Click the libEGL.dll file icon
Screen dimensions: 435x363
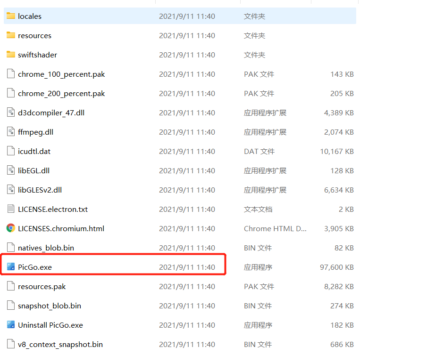tap(11, 170)
